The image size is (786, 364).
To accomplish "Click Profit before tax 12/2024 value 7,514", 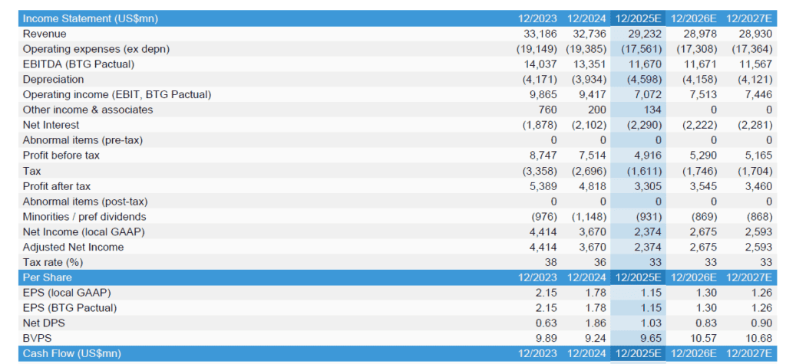I will coord(591,156).
